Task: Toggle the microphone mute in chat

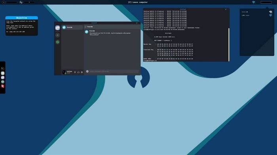Action: coord(75,72)
